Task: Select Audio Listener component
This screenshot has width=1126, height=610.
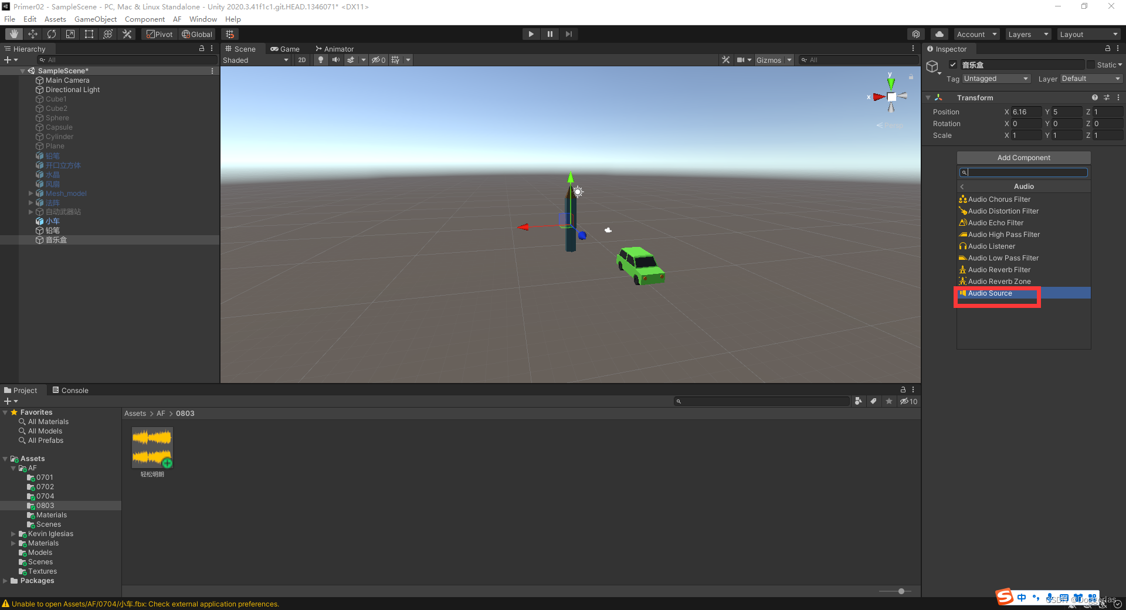Action: (x=1024, y=246)
